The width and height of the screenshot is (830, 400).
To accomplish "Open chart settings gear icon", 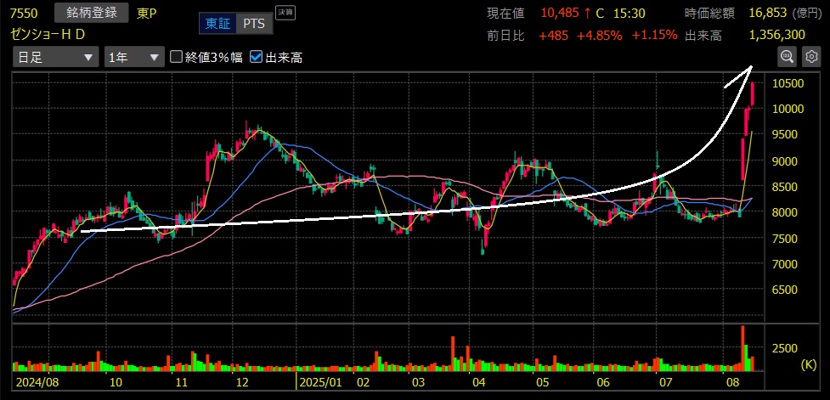I will pos(810,57).
